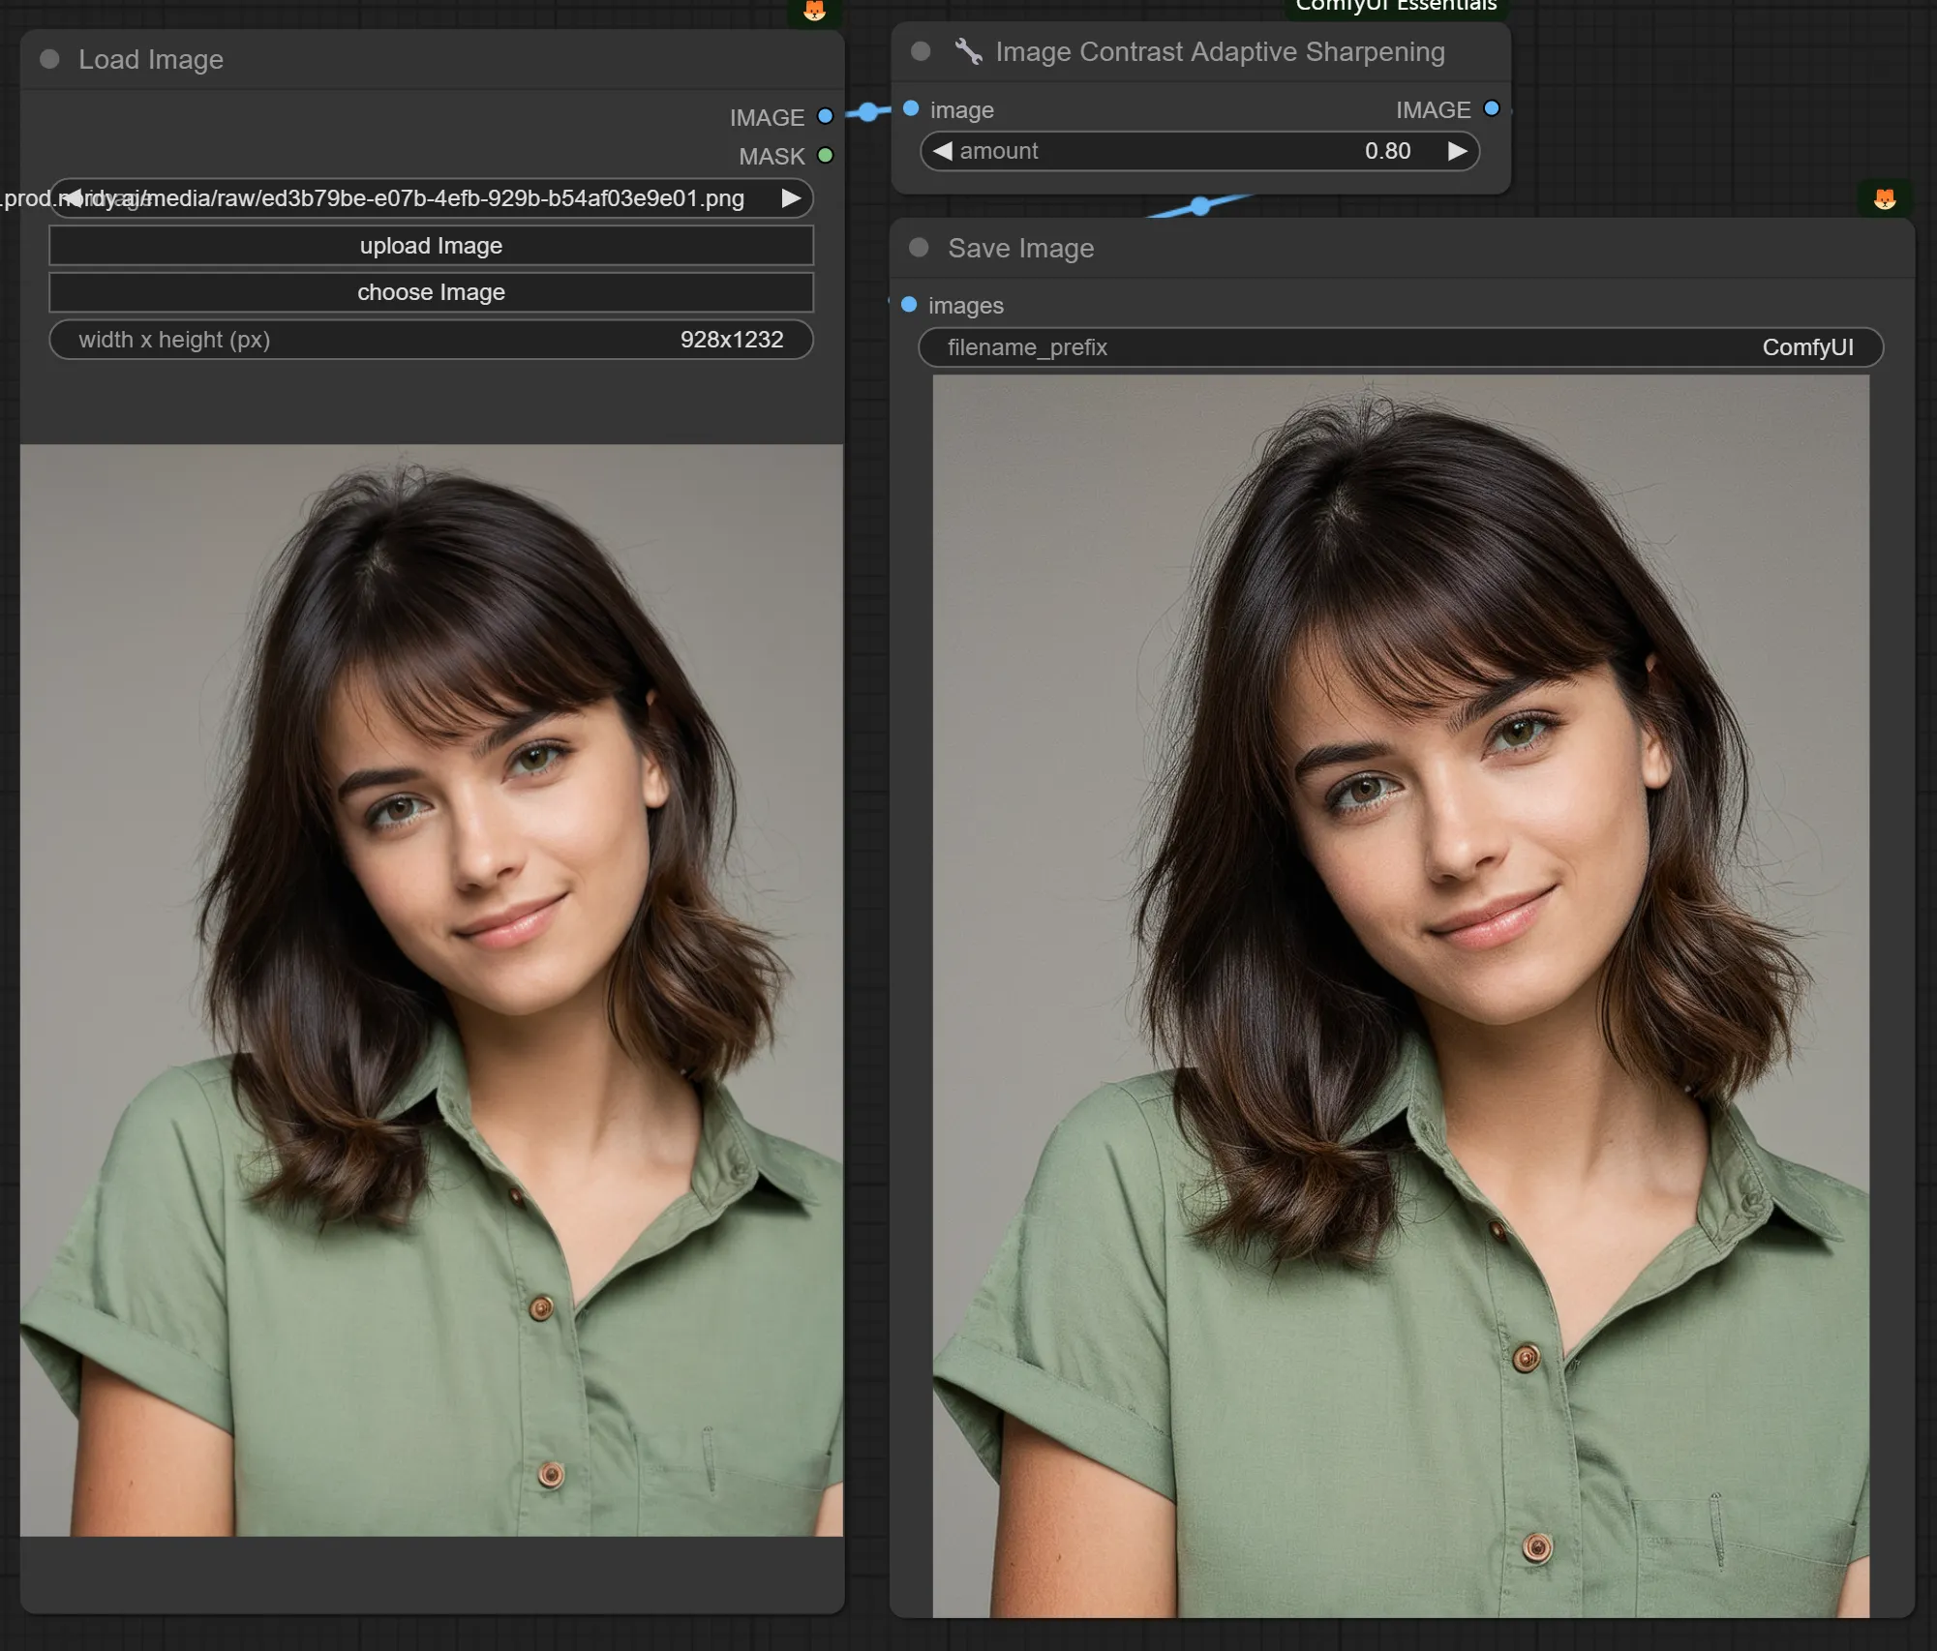The width and height of the screenshot is (1937, 1651).
Task: Collapse the Load Image node dot
Action: [49, 59]
